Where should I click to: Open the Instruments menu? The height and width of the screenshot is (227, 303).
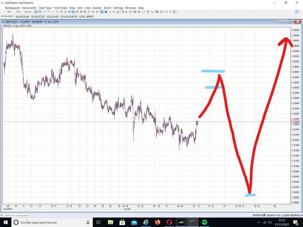[29, 8]
